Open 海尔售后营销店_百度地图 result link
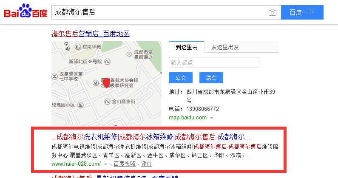Image resolution: width=338 pixels, height=178 pixels. 90,34
